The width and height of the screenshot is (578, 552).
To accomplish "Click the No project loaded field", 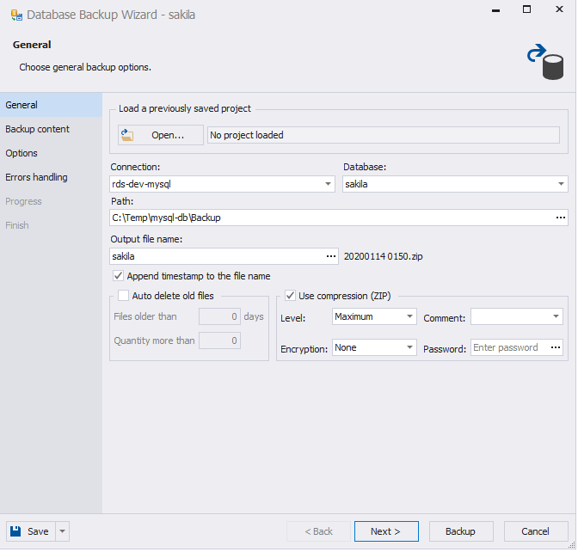I will click(x=384, y=135).
